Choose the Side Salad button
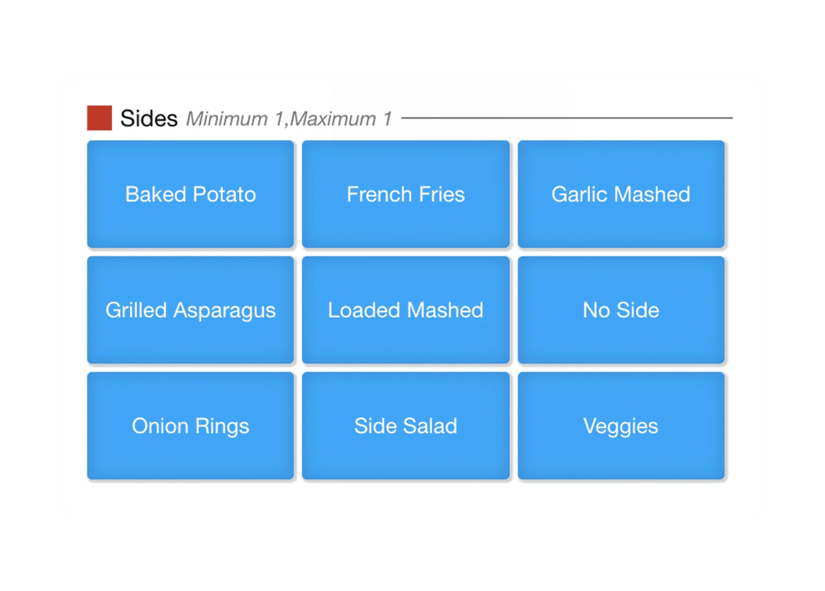The width and height of the screenshot is (825, 591). coord(406,426)
